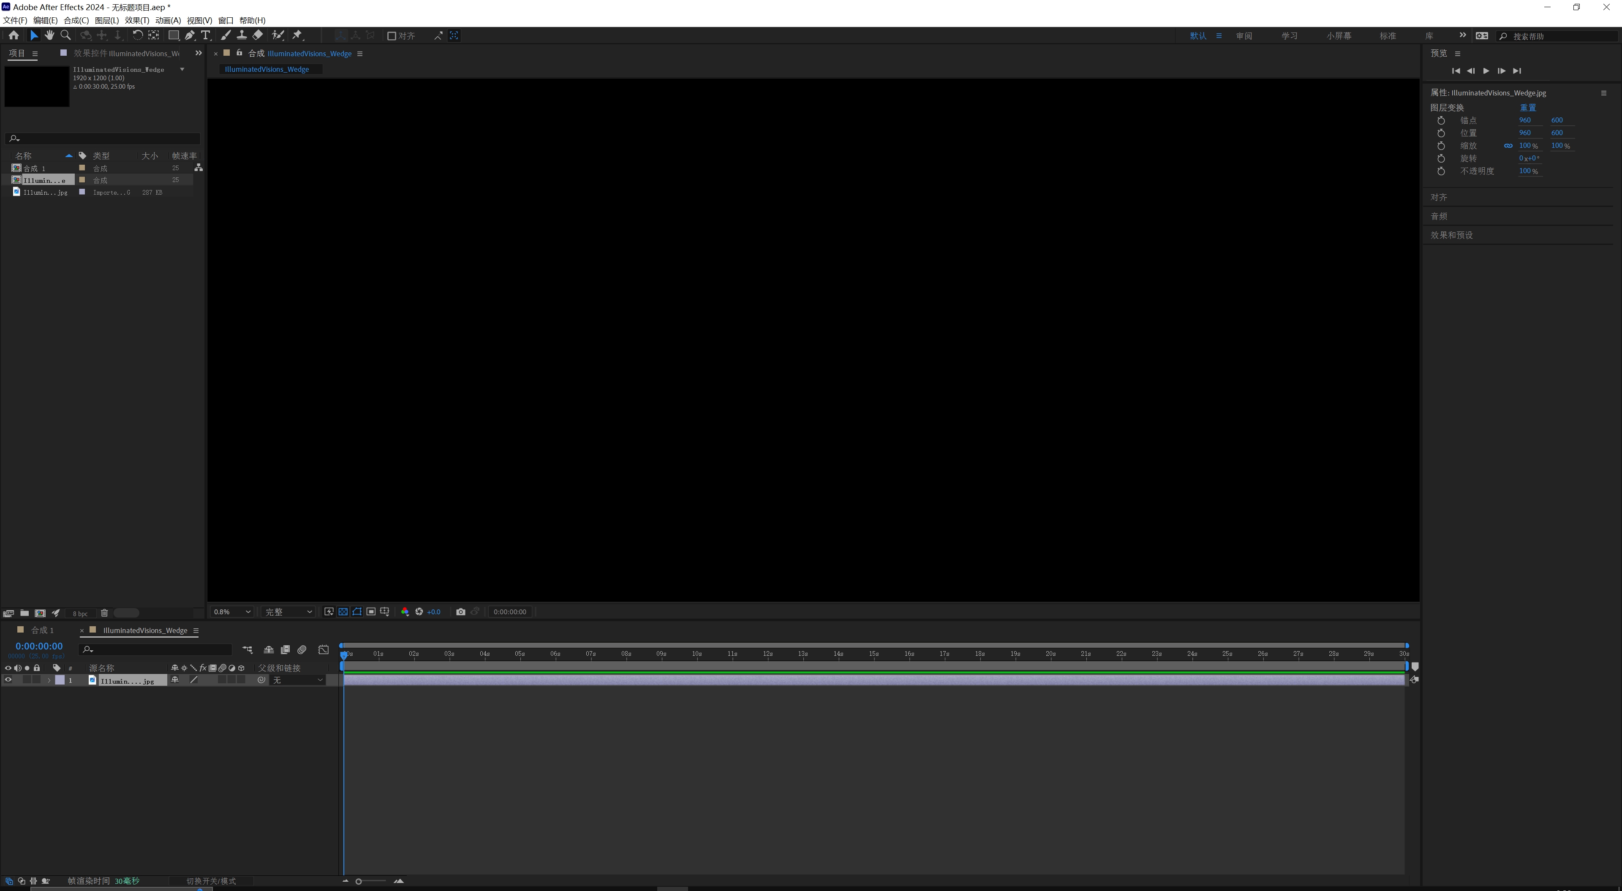
Task: Select the Hand tool in the toolbar
Action: (x=50, y=35)
